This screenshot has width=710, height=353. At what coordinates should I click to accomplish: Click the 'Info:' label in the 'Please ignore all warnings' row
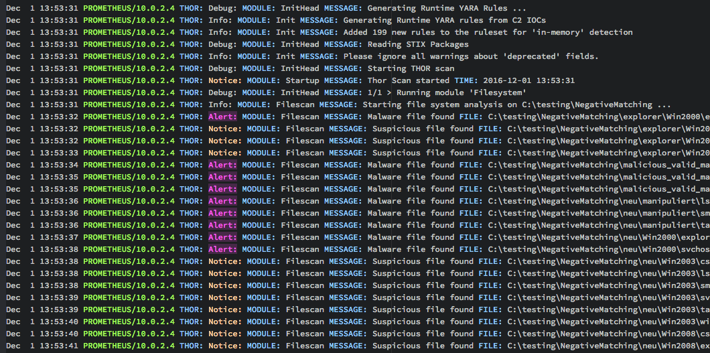coord(220,56)
